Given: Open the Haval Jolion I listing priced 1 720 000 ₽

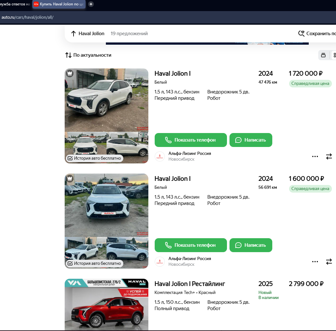Looking at the screenshot, I should click(x=172, y=73).
